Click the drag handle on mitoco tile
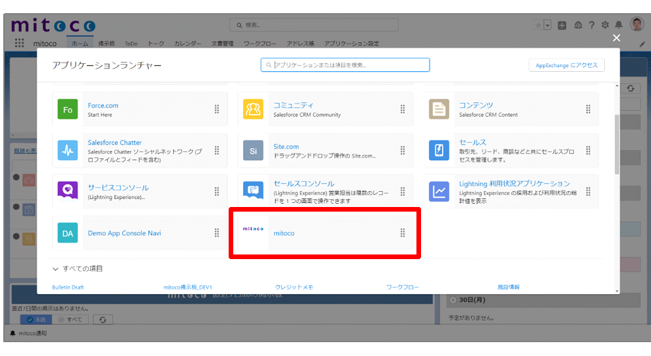Screen dimensions: 651x356 pos(403,233)
